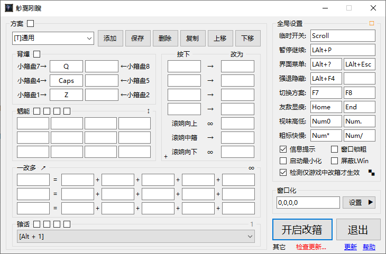
Task: Uncheck the 检测仅游戏中改键才生效 option
Action: click(283, 172)
